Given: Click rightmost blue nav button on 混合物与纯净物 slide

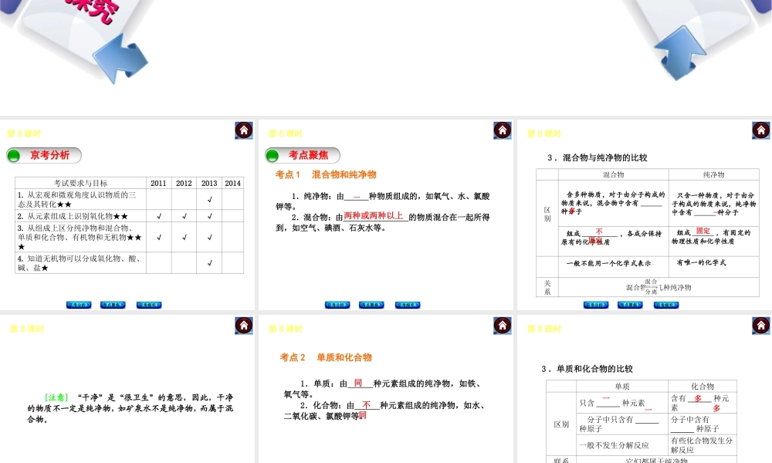Looking at the screenshot, I should [666, 305].
